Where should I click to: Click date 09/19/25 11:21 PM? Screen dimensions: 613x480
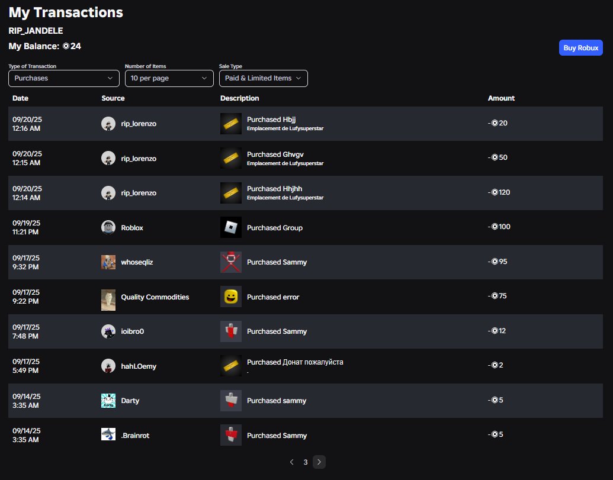click(x=26, y=227)
